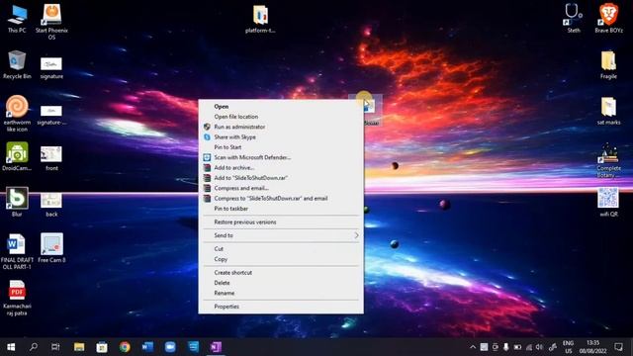
Task: Choose Compress and email... entry
Action: (281, 188)
